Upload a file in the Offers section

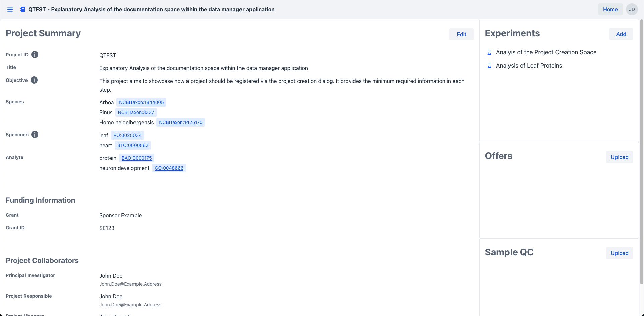pyautogui.click(x=619, y=157)
